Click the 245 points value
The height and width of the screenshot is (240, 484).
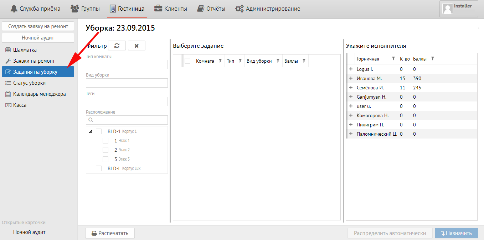(x=417, y=88)
